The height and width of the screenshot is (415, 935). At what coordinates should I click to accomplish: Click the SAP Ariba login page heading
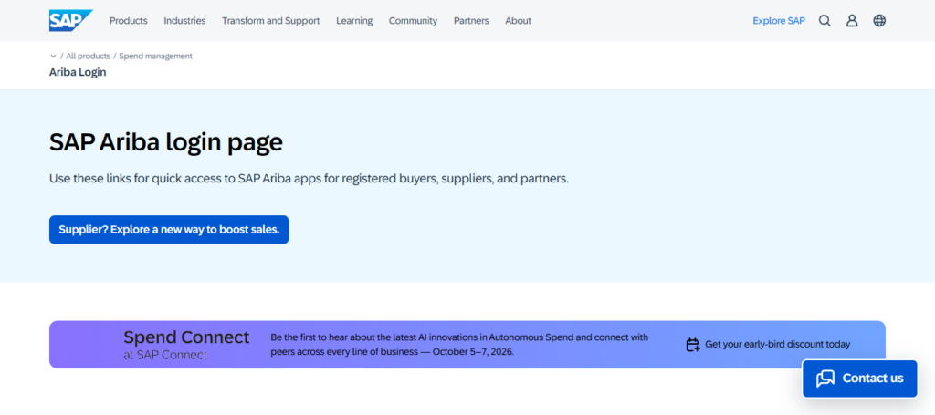pyautogui.click(x=166, y=143)
